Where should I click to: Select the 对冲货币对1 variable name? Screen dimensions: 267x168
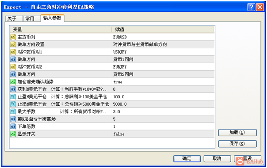tap(30, 52)
